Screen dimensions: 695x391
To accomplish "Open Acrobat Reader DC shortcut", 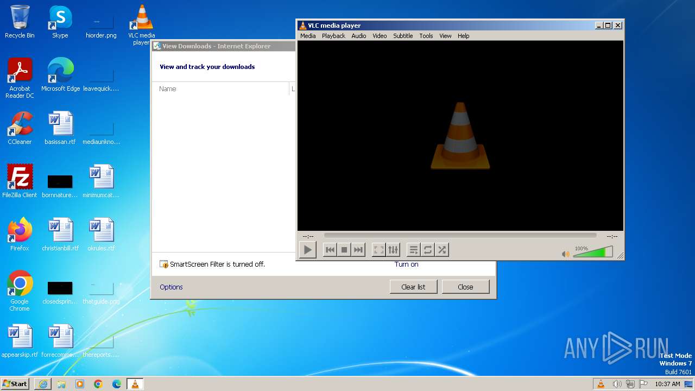I will pos(20,78).
